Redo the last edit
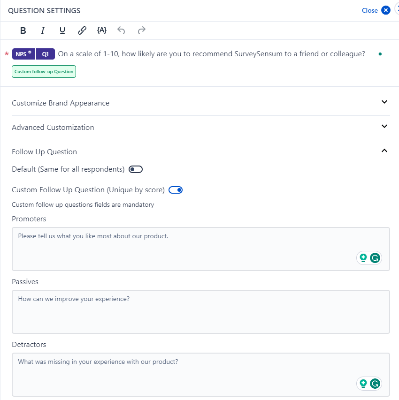Viewport: 399px width, 400px height. click(x=141, y=30)
